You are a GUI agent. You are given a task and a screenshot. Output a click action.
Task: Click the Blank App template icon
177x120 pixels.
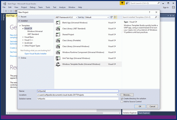[58, 23]
